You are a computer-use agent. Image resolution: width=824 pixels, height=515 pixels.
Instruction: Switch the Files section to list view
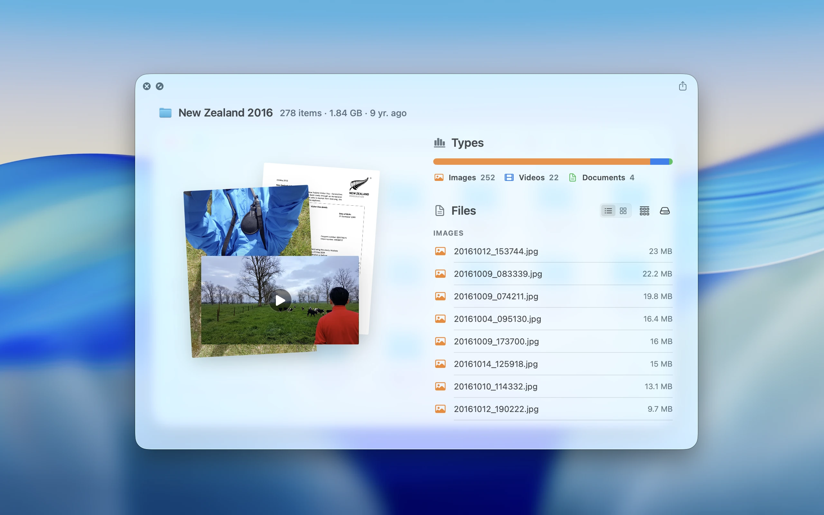pyautogui.click(x=608, y=211)
